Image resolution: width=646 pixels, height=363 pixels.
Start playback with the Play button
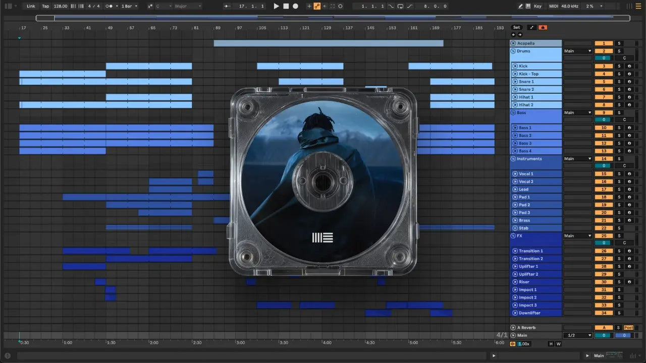click(x=276, y=6)
